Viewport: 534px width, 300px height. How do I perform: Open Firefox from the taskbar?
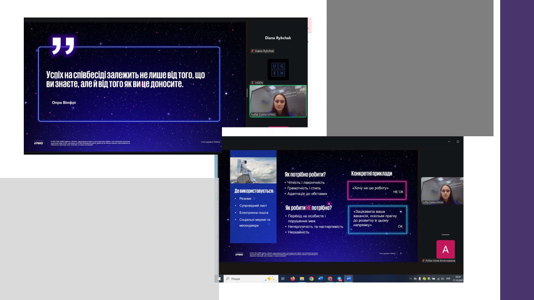292,278
